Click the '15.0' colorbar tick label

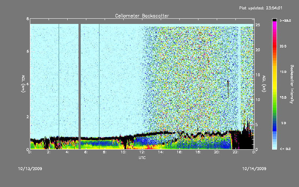pyautogui.click(x=283, y=72)
